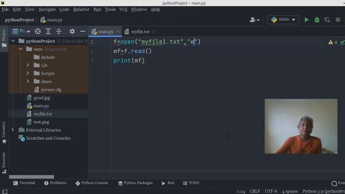
Task: Click the 1:24 cursor position indicator
Action: pyautogui.click(x=241, y=191)
